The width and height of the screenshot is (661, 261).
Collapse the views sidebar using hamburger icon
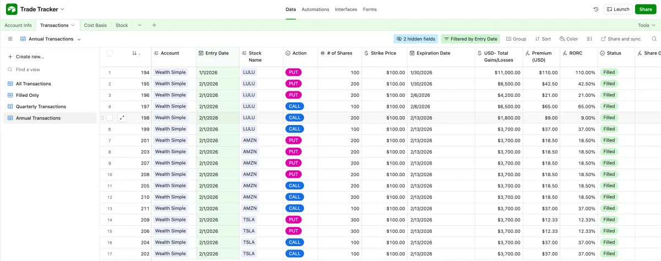pyautogui.click(x=10, y=39)
